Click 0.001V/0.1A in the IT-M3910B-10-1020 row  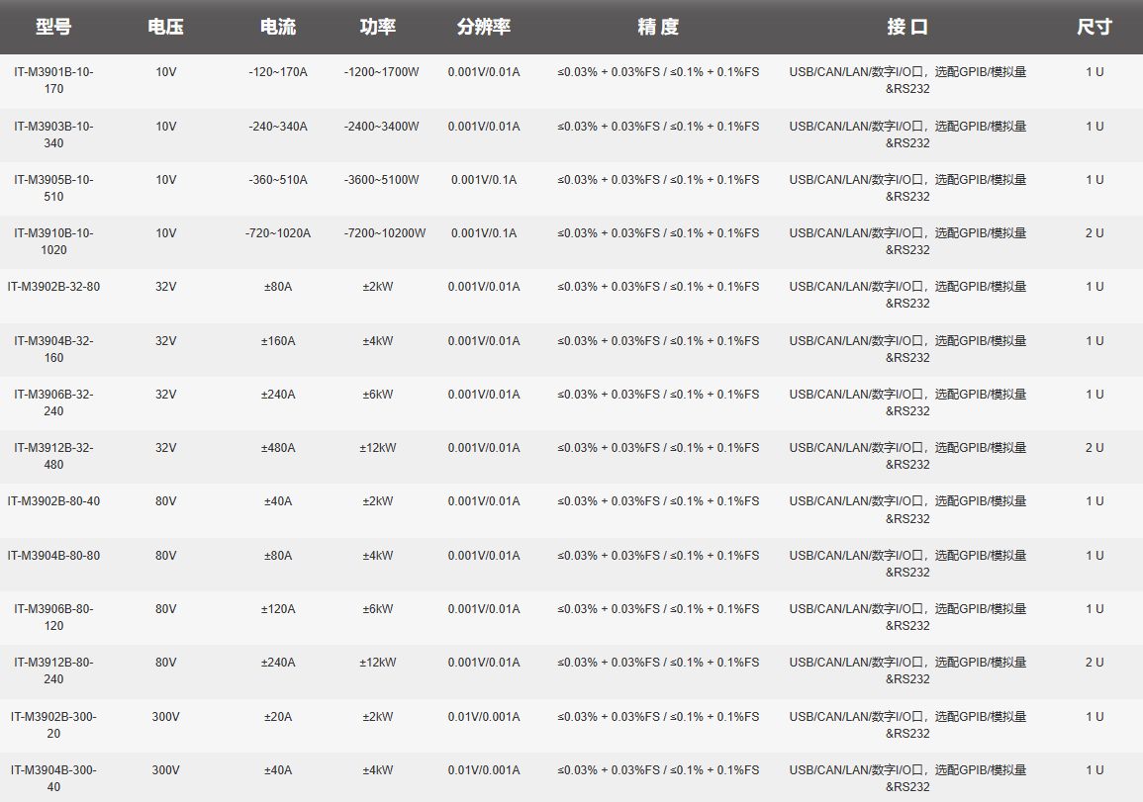point(483,233)
